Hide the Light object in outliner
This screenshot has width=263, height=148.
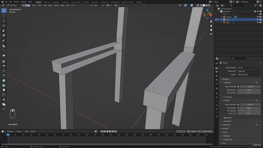[x=258, y=22]
